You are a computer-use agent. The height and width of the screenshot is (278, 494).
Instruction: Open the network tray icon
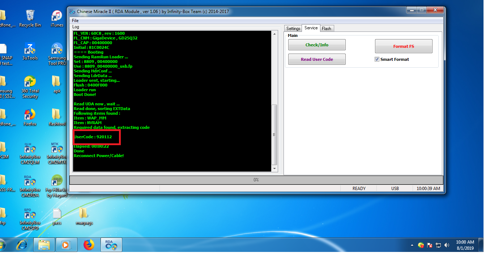[x=438, y=245]
